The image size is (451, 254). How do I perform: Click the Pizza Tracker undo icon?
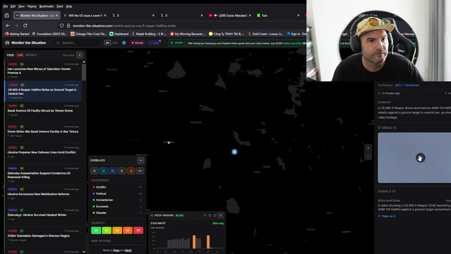coord(205,215)
